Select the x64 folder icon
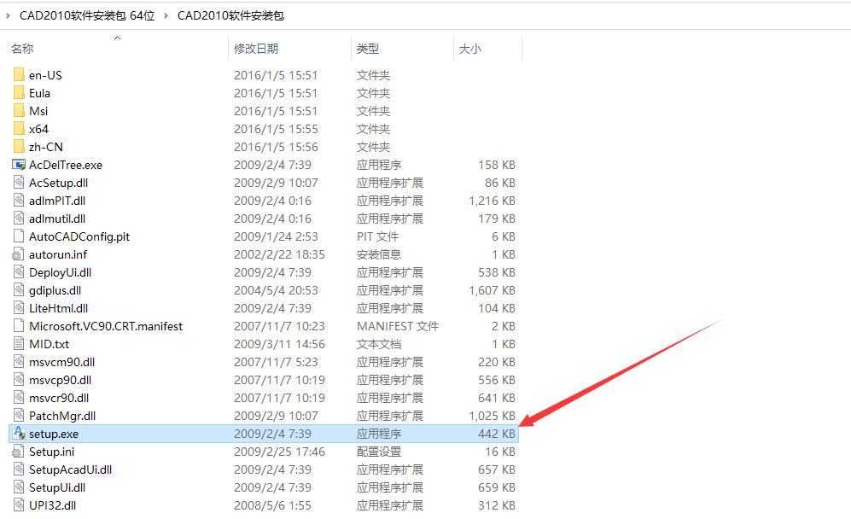Screen dimensions: 851x519 click(19, 128)
